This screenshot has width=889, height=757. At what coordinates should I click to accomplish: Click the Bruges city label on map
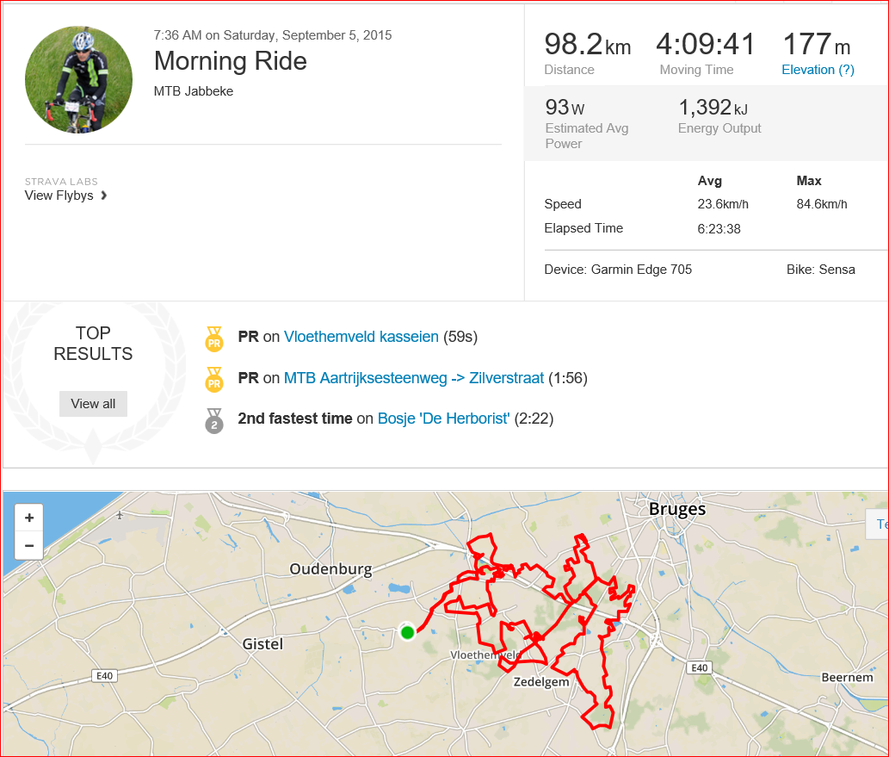pyautogui.click(x=677, y=509)
